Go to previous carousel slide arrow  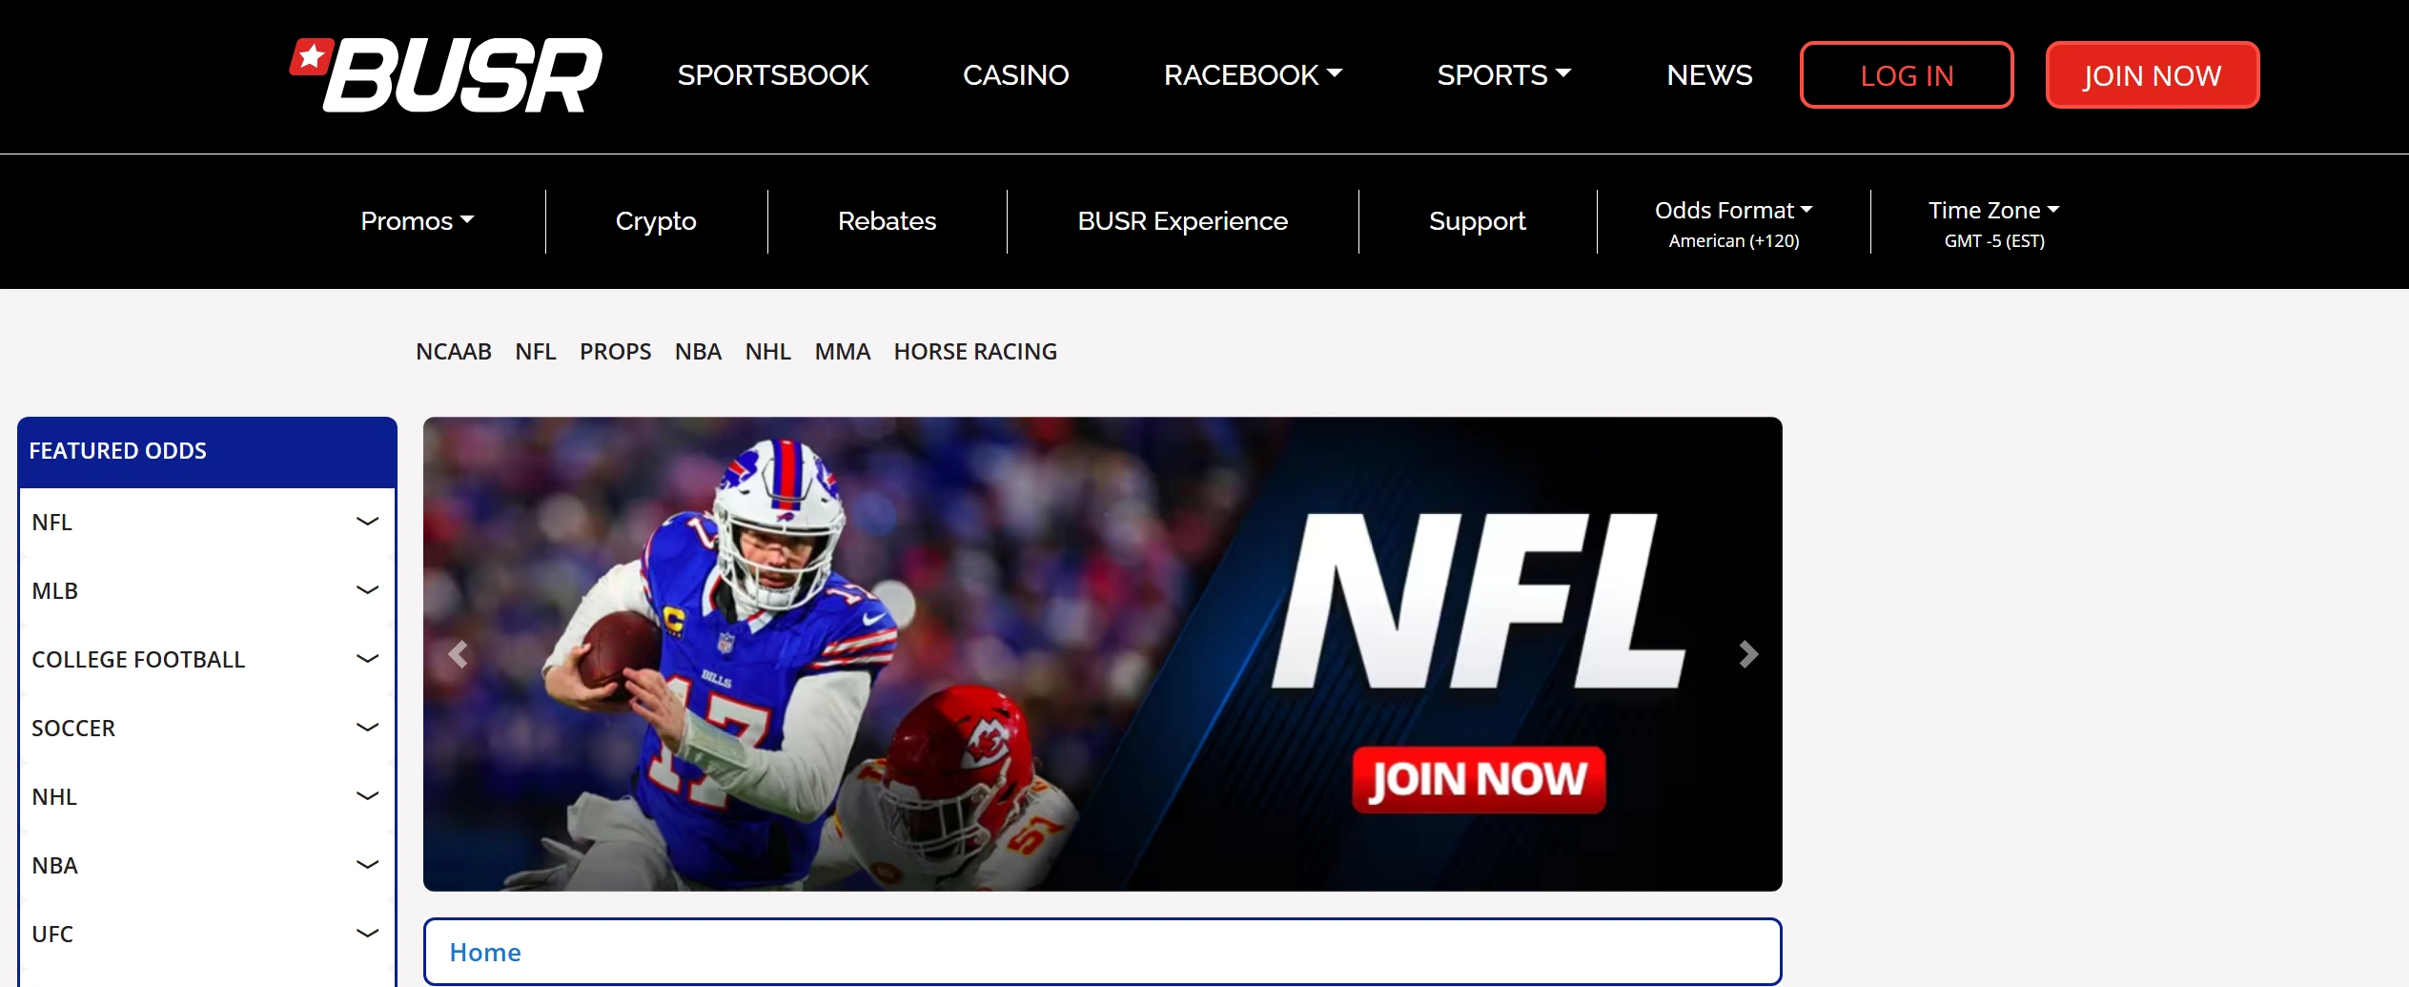[x=459, y=654]
